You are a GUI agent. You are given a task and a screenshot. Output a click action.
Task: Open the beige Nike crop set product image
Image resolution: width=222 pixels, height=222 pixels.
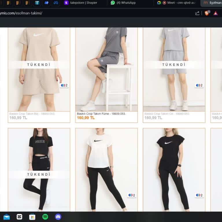coord(39,69)
